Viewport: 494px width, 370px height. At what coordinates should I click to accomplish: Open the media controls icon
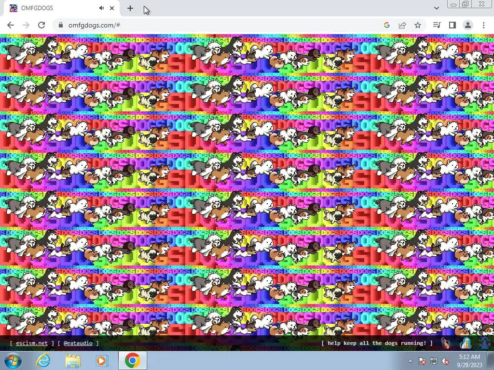click(x=437, y=25)
